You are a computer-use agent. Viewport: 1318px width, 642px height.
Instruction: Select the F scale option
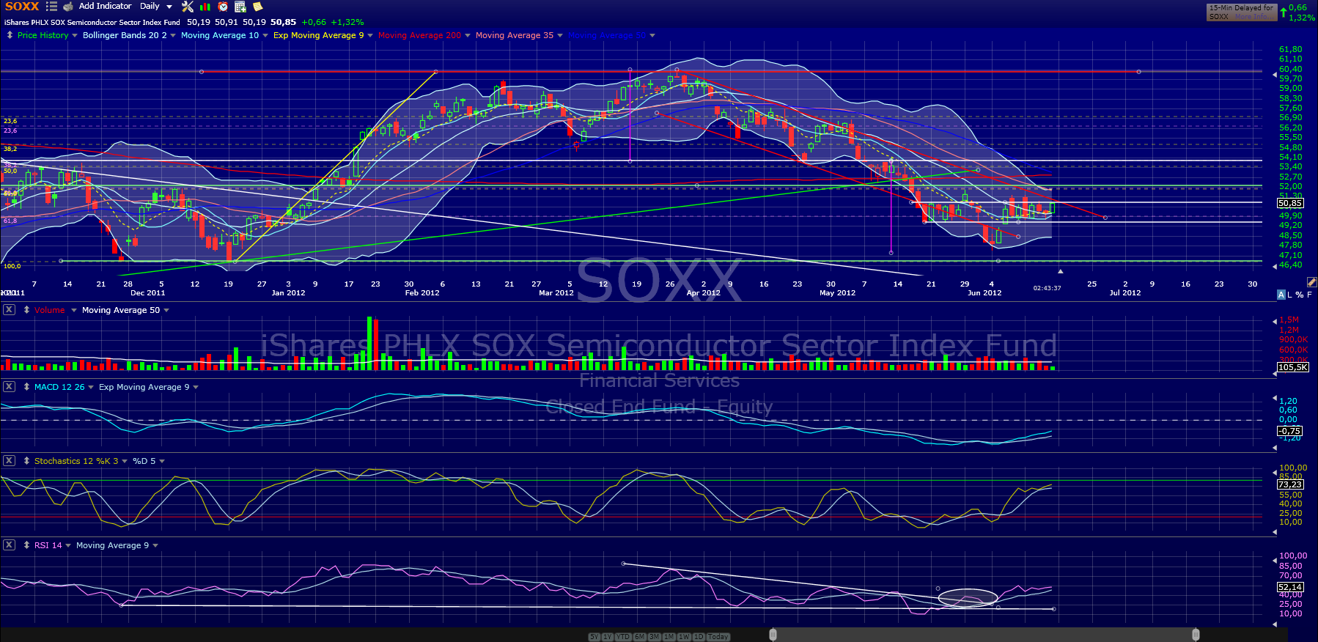click(1309, 295)
